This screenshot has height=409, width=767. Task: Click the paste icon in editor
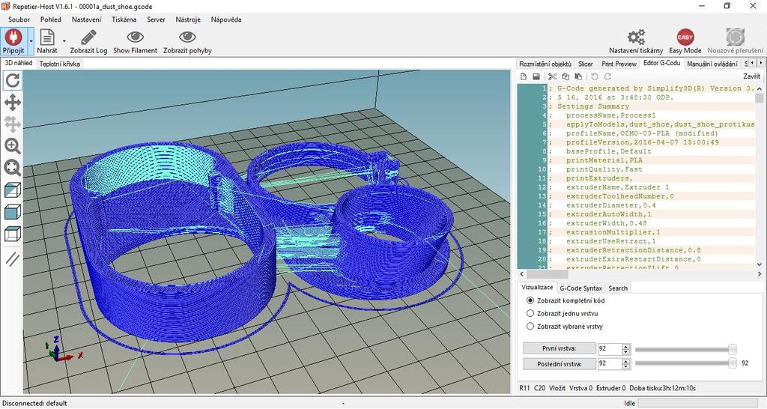(x=578, y=76)
